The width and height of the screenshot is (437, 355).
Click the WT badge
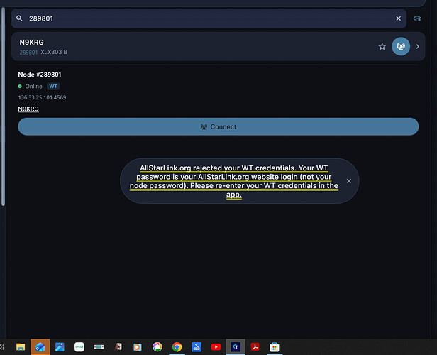53,87
